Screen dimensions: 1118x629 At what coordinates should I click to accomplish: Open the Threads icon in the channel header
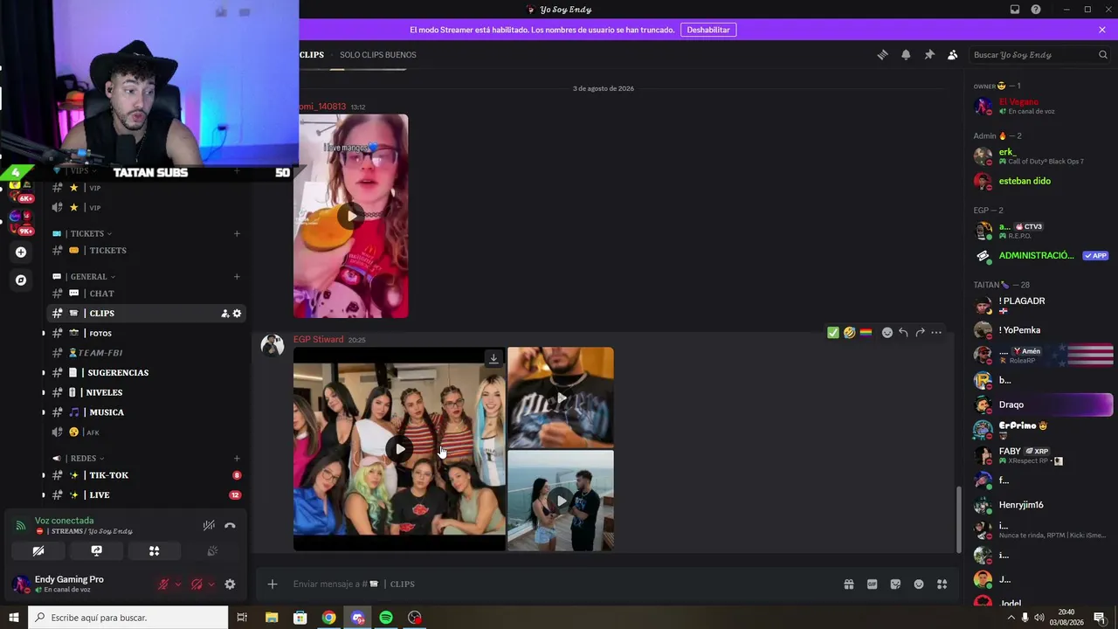pyautogui.click(x=882, y=54)
